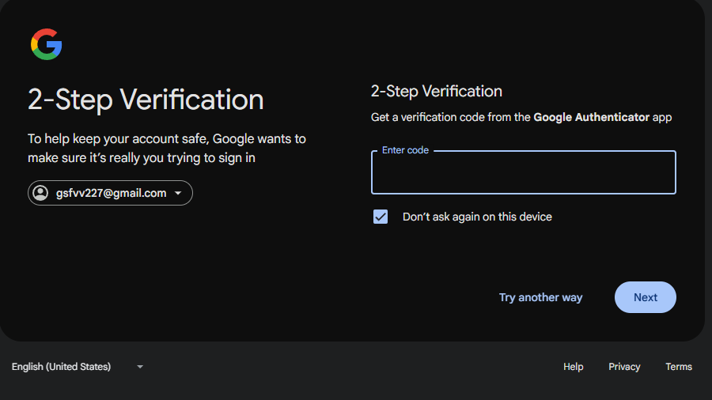This screenshot has width=712, height=400.
Task: Click the smaller 2-Step Verification subheading
Action: point(437,92)
